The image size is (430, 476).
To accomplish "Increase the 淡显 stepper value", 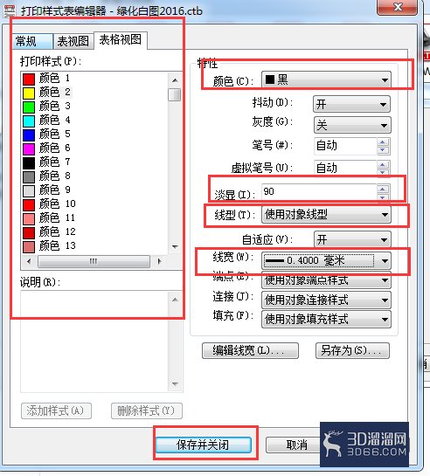I will [x=383, y=190].
